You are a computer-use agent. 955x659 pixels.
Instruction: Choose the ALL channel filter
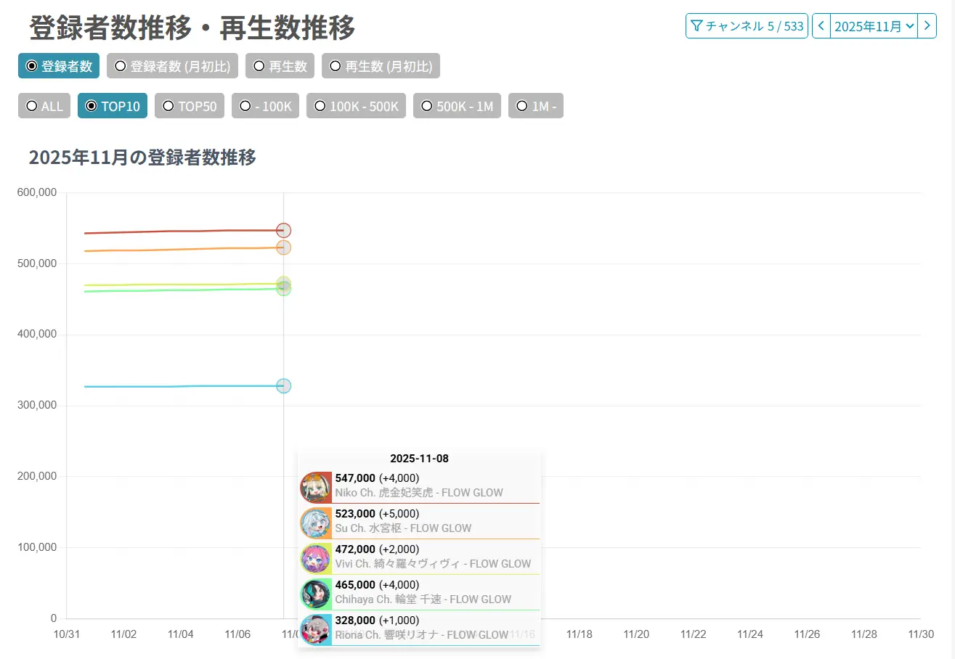(x=44, y=106)
